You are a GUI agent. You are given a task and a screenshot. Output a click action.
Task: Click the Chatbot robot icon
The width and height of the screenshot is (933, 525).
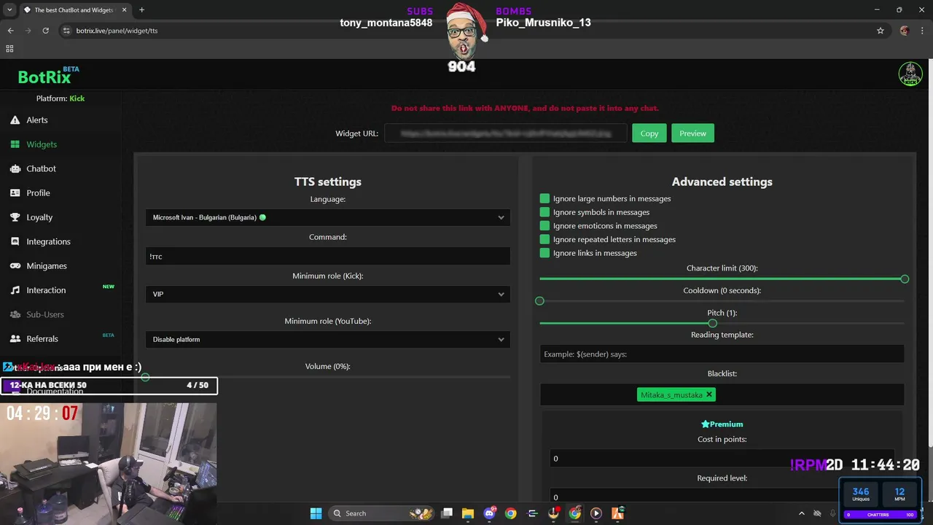(15, 168)
